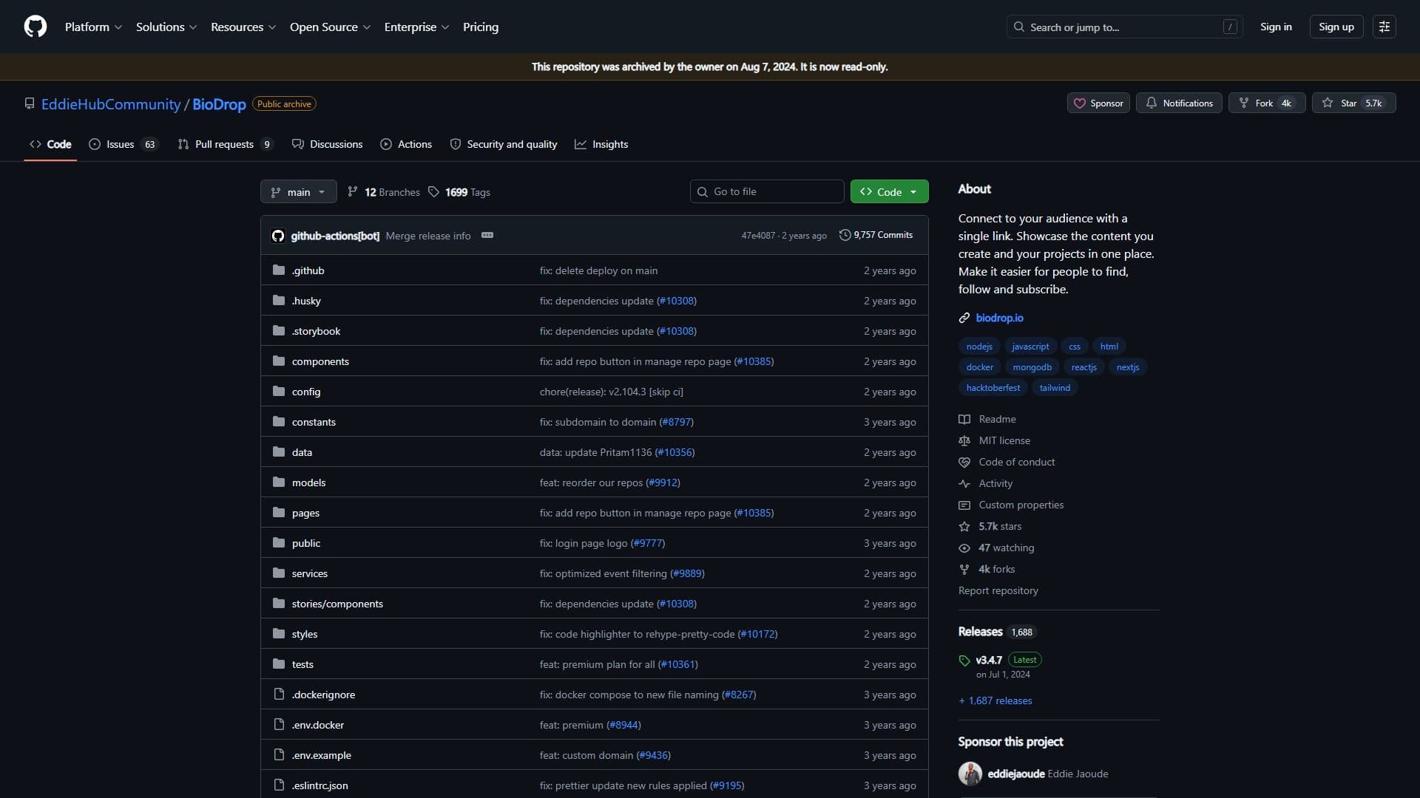Open pull request #10385 in components row

tap(754, 361)
